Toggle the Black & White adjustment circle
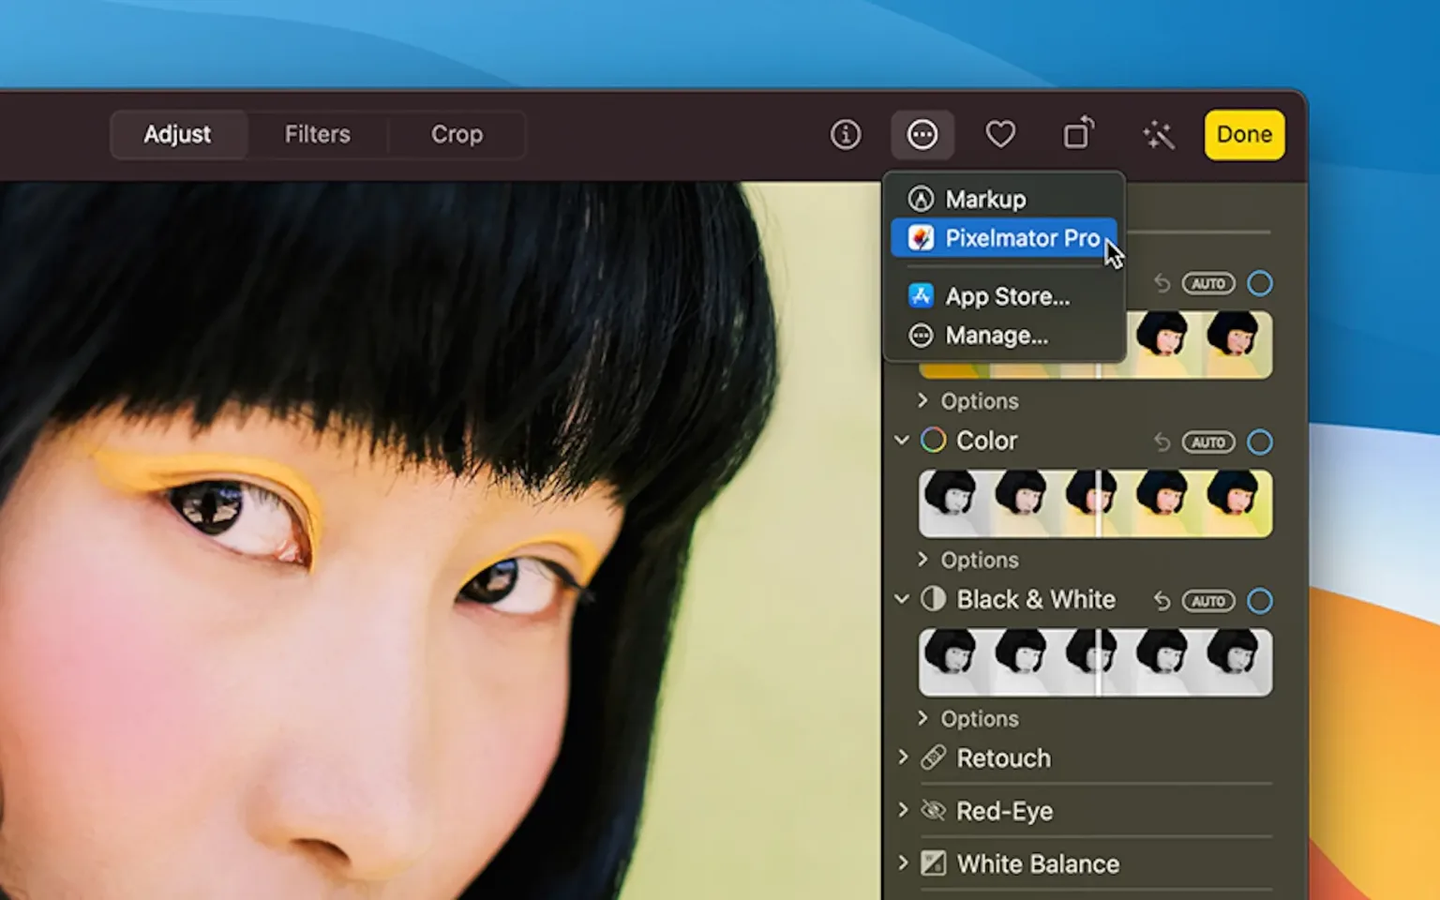Screen dimensions: 1440x900 click(x=1260, y=601)
